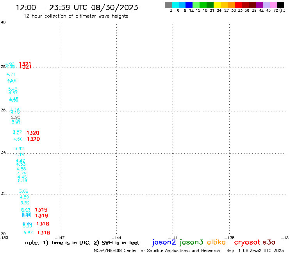Viewport: 289px width, 254px height.
Task: Click the '3.68' wave height value
Action: click(x=23, y=191)
